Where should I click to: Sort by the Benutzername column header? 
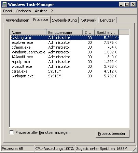pos(65,33)
